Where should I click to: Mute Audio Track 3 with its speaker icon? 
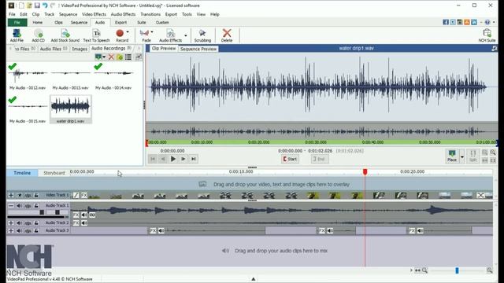(19, 230)
